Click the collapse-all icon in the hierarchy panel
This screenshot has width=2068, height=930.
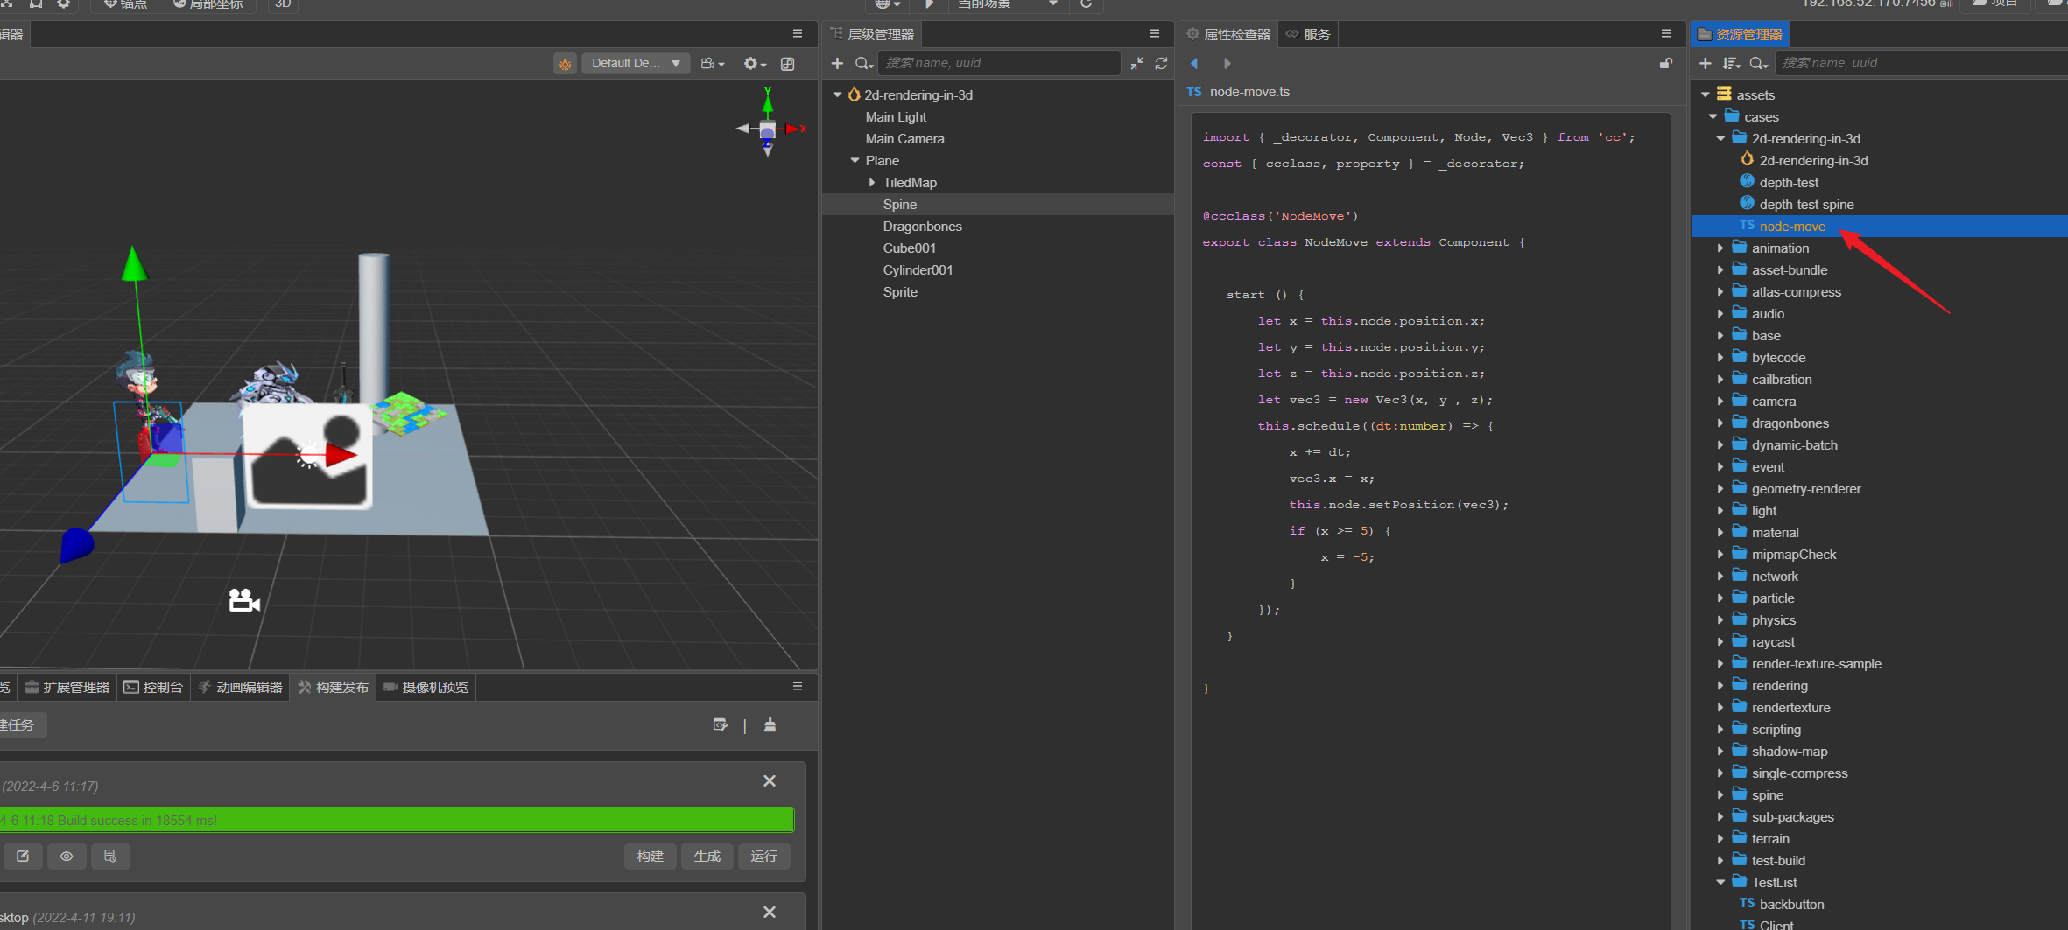tap(1136, 63)
